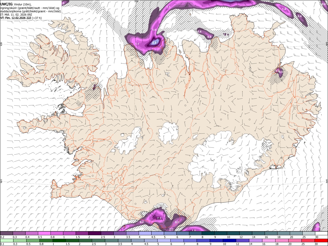Viewport: 328px width, 246px height.
Task: Select the upper legend swatch for 0.2
Action: [x=6, y=233]
